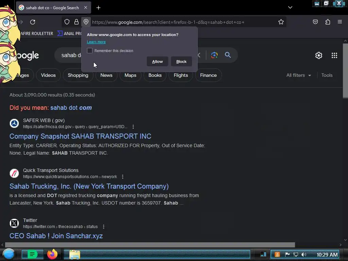Switch to the Videos results tab

(48, 75)
